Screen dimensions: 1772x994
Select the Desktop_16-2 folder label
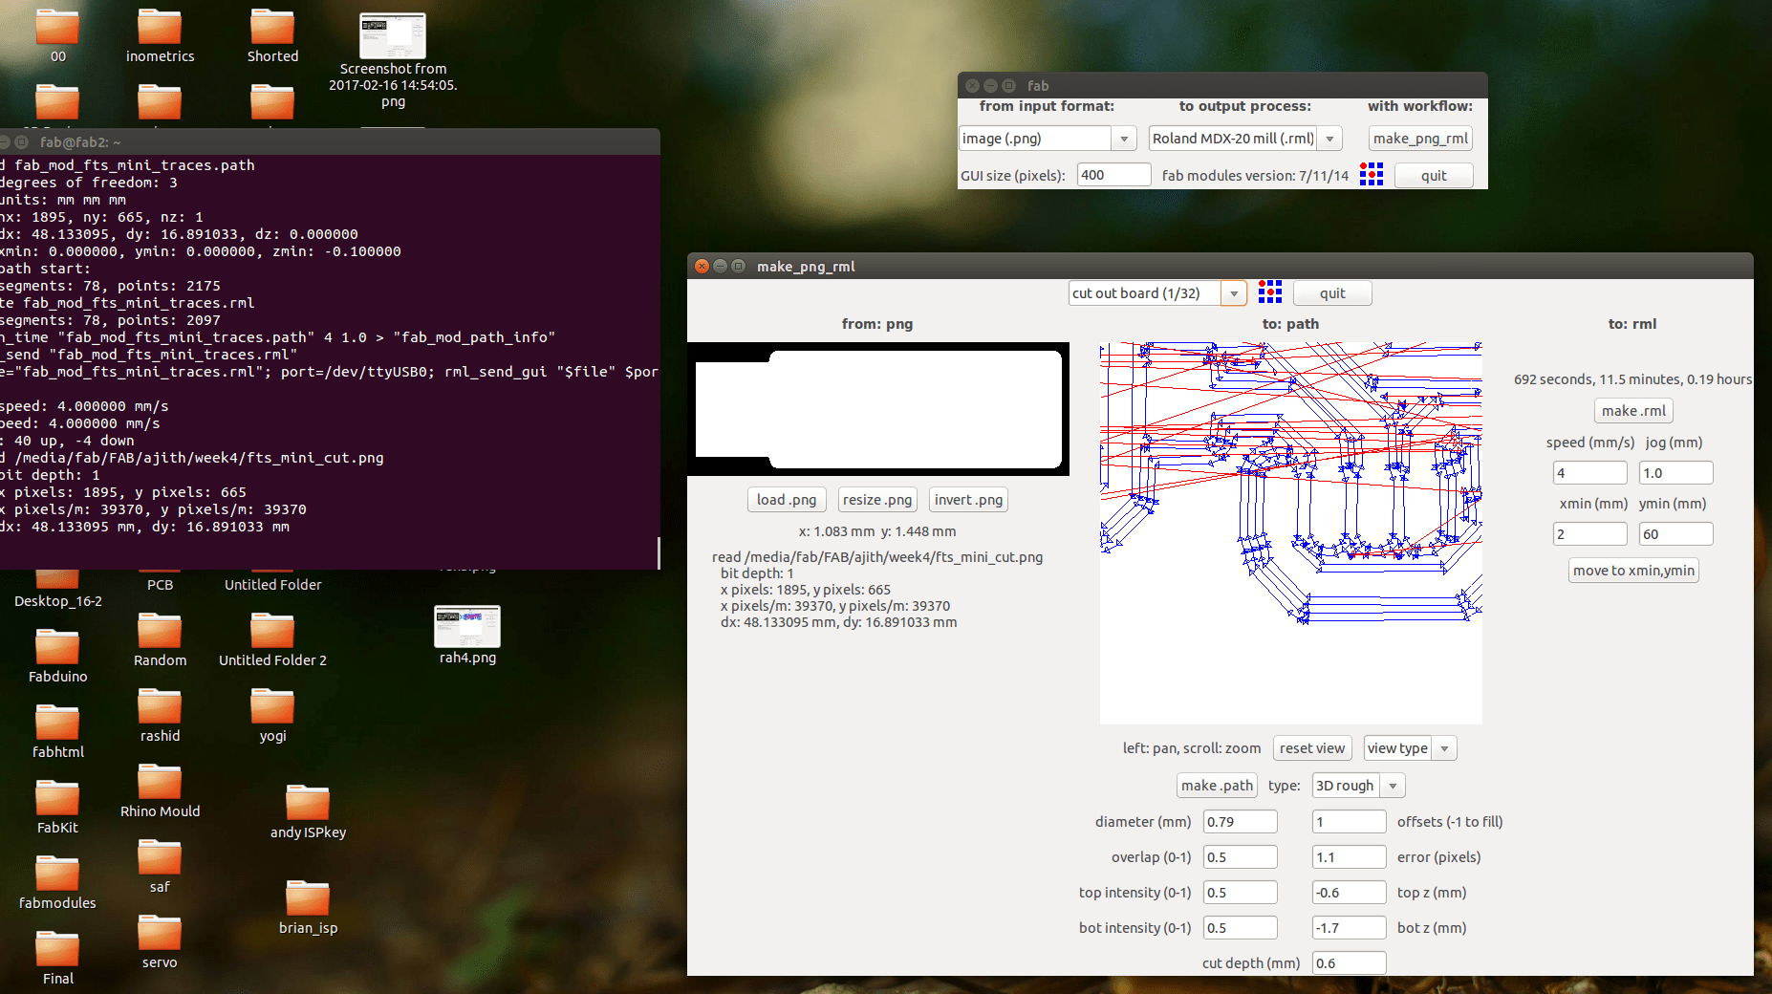[57, 601]
